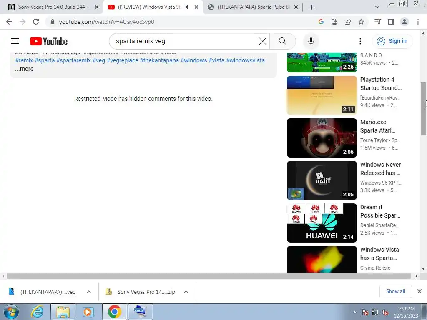Image resolution: width=427 pixels, height=320 pixels.
Task: Open the Windows Start menu
Action: click(x=11, y=312)
